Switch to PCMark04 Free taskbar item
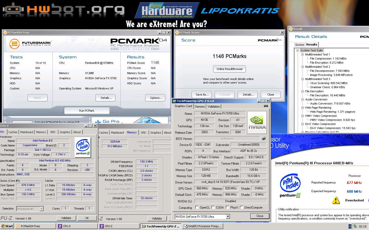Screen dimensions: 369x230 pos(35,226)
